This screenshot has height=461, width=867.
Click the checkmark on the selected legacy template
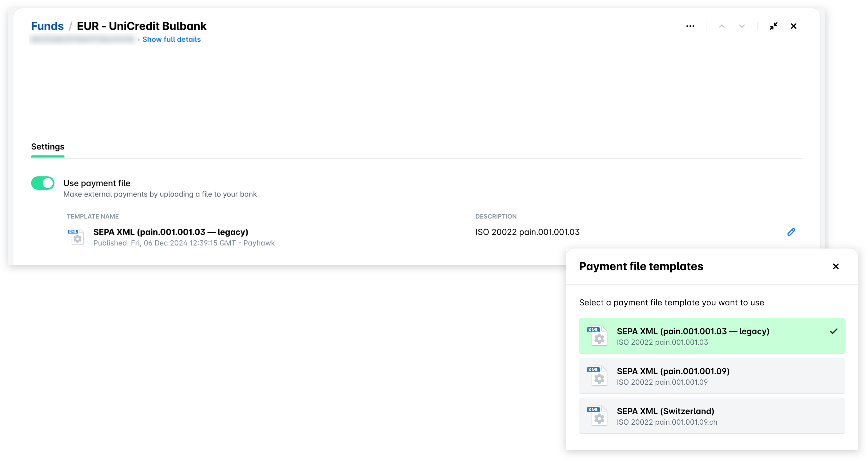coord(833,331)
